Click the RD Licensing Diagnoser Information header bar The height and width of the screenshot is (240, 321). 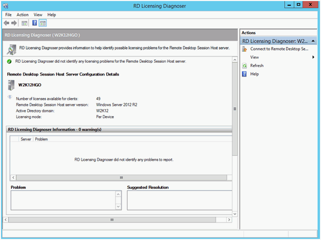coord(119,130)
